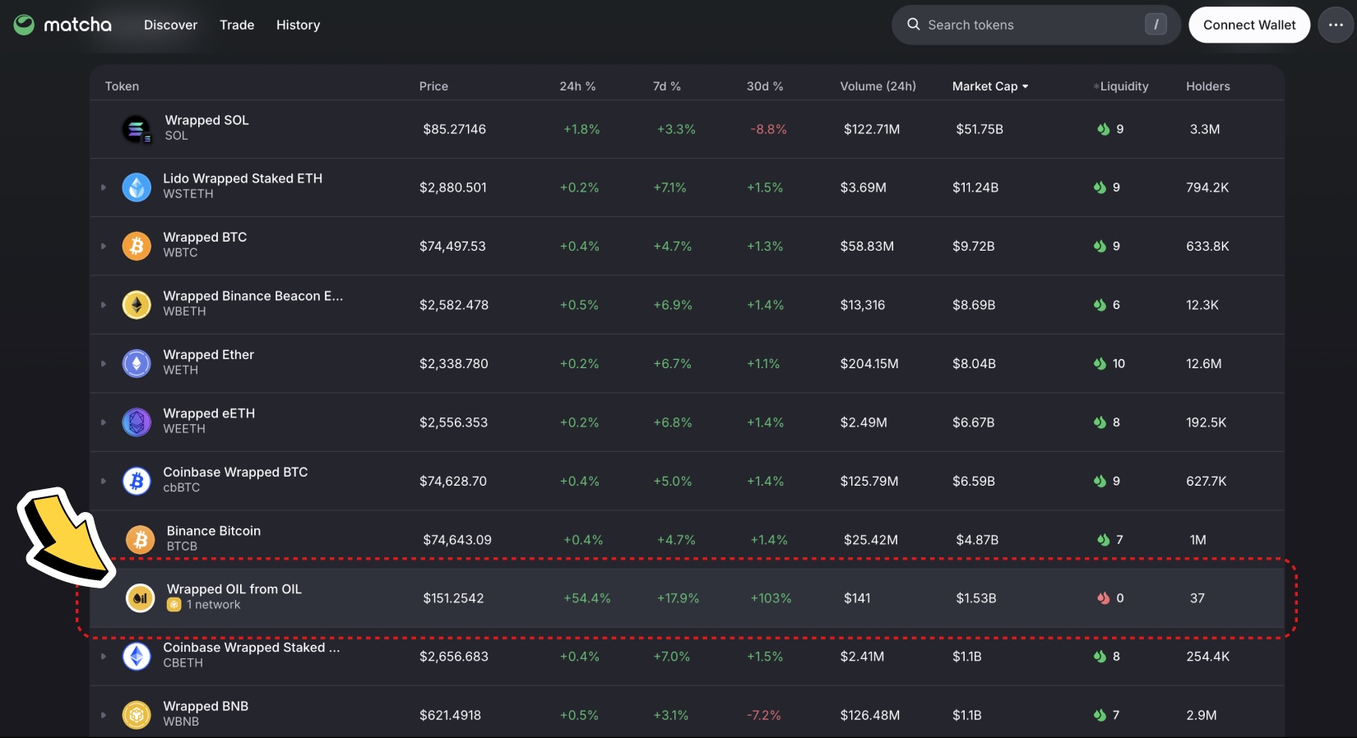Expand the Wrapped BTC row

tap(104, 246)
